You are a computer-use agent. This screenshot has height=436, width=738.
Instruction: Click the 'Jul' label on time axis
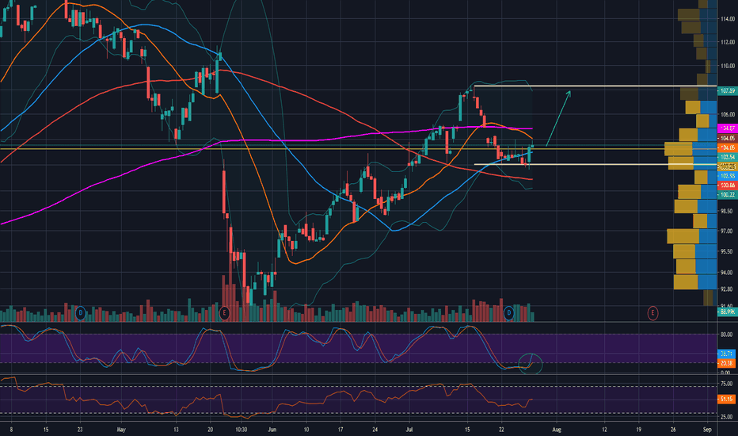point(409,430)
